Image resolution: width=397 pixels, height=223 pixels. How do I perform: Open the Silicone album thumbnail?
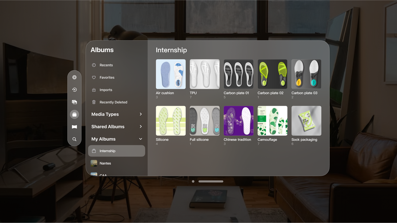[171, 121]
